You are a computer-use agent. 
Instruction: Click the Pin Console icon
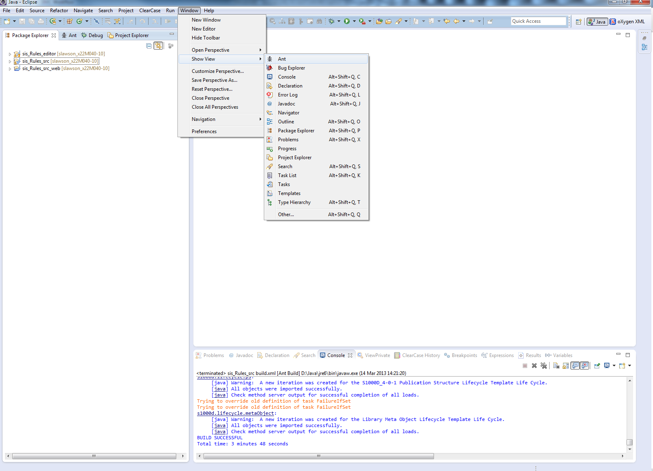tap(597, 366)
